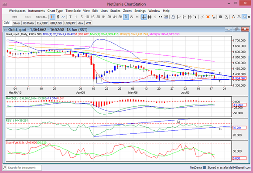Viewport: 253px width, 173px height.
Task: Click the Save as... button
Action: [x=41, y=17]
